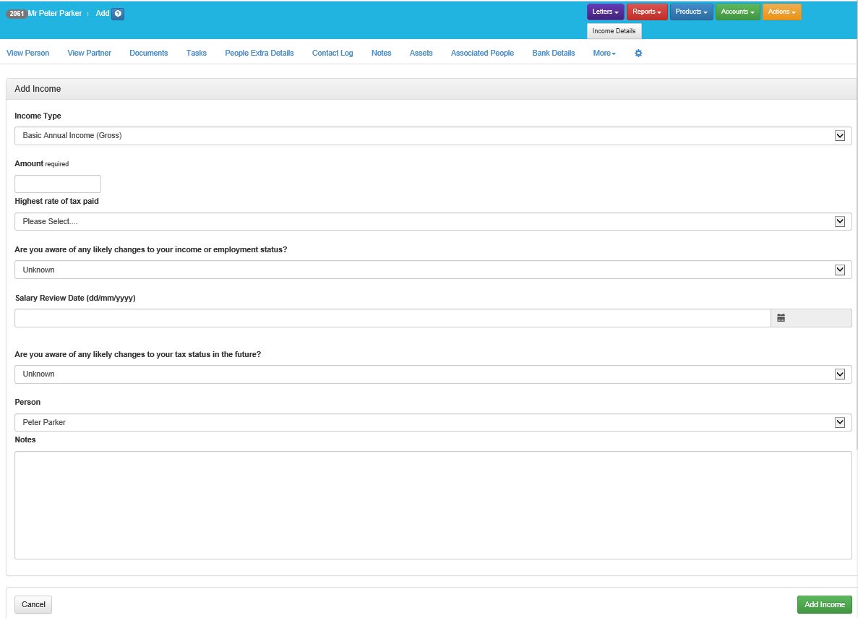Click the help question mark icon

tap(119, 14)
